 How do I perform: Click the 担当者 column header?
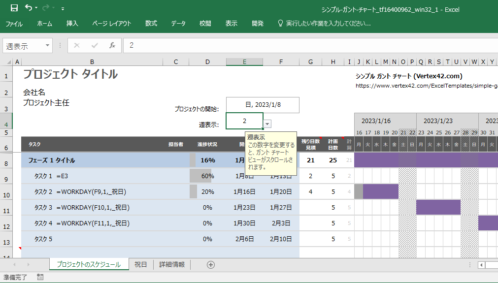pos(176,144)
